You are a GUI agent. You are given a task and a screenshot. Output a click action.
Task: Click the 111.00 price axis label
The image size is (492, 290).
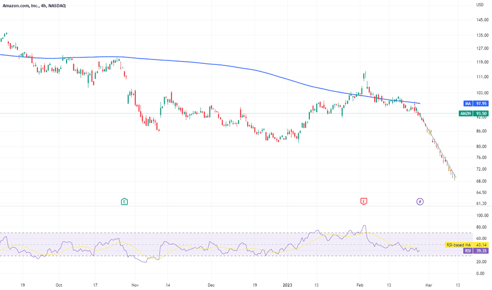(x=482, y=77)
